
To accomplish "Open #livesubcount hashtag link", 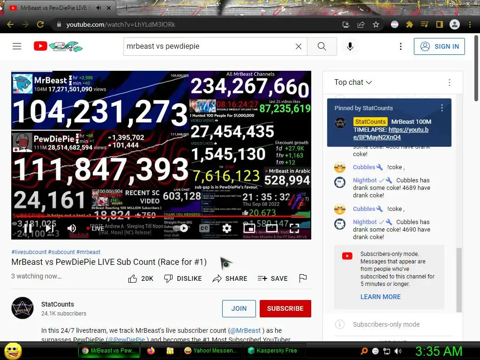I will [x=29, y=252].
